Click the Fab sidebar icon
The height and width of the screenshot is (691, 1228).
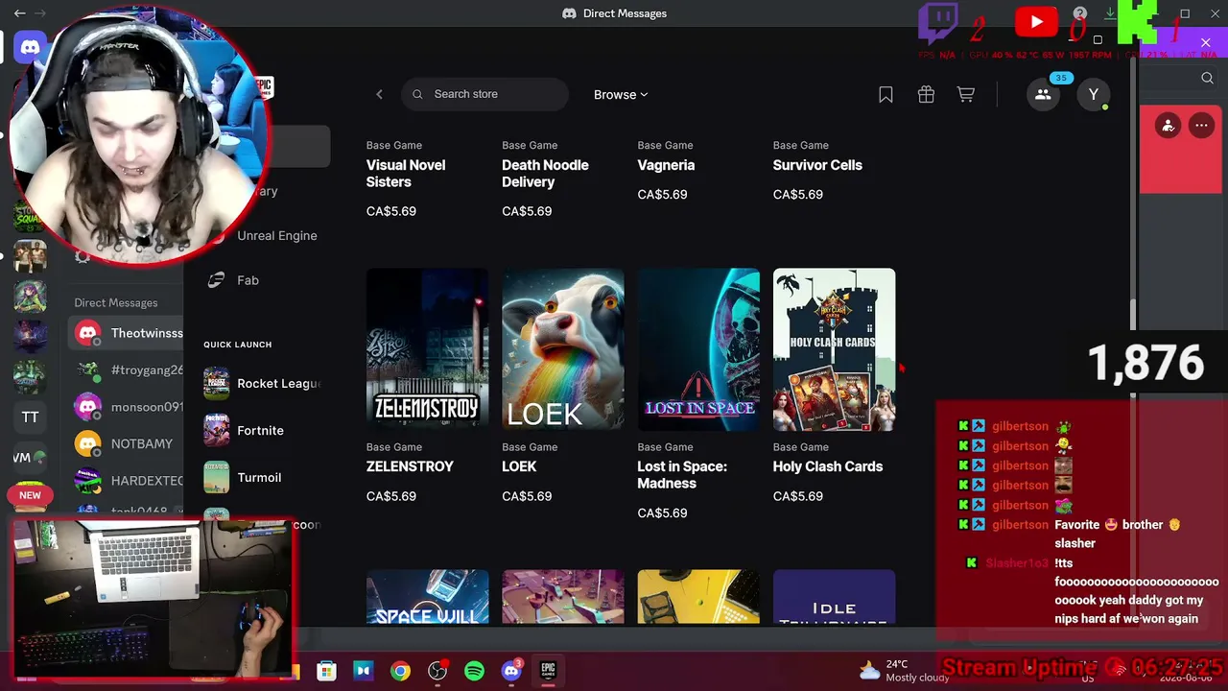[x=217, y=280]
